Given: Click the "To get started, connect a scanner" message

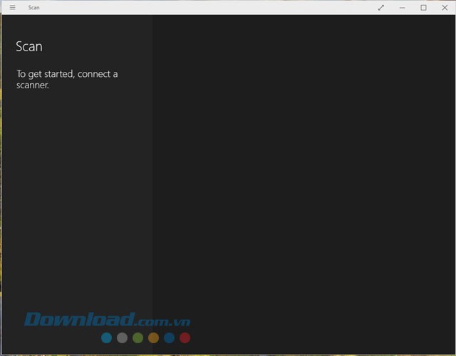Looking at the screenshot, I should pyautogui.click(x=67, y=79).
